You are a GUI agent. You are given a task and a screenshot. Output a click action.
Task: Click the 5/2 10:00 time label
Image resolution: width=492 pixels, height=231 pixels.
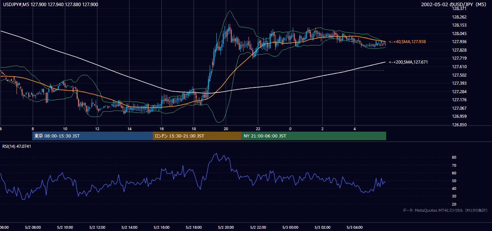click(x=65, y=228)
